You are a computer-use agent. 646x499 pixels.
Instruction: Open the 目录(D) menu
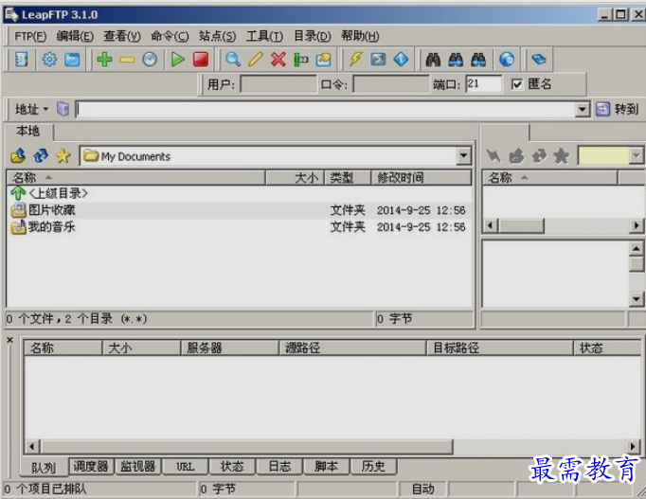[313, 36]
